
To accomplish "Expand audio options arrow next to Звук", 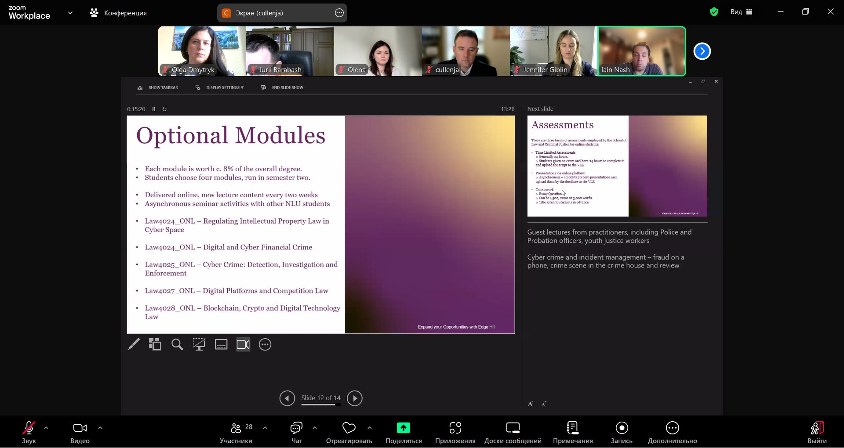I will coord(46,428).
